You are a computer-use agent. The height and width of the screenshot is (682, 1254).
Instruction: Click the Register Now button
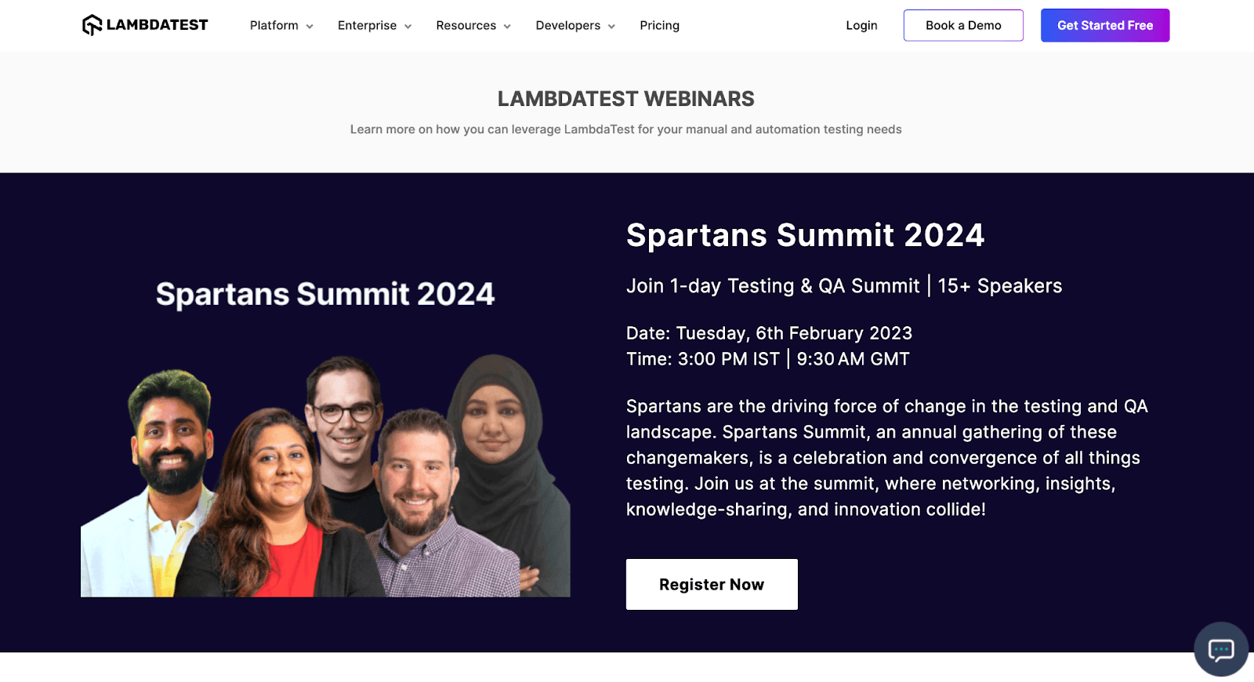[x=711, y=584]
